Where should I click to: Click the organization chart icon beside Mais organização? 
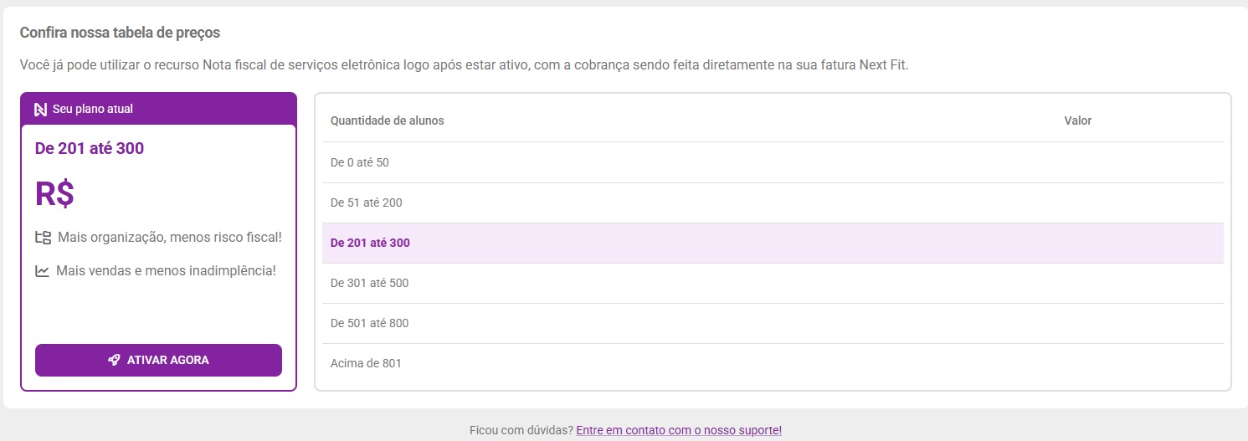[x=43, y=238]
